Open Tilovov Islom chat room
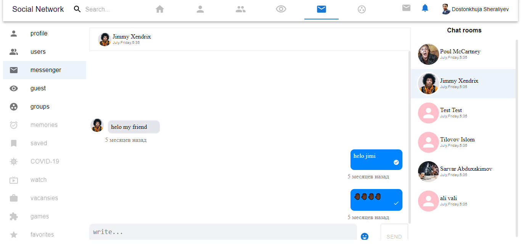Viewport: 521px width, 250px height. click(463, 142)
